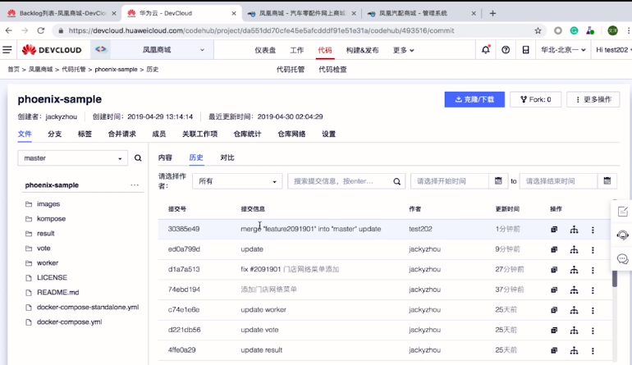Switch to the 内容 tab
Image resolution: width=632 pixels, height=365 pixels.
click(165, 157)
